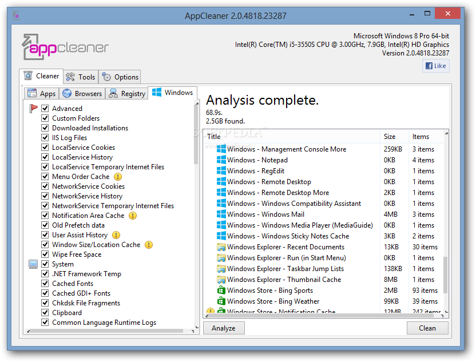Click the Store icon for Bing Sports row
476x362 pixels.
point(221,291)
